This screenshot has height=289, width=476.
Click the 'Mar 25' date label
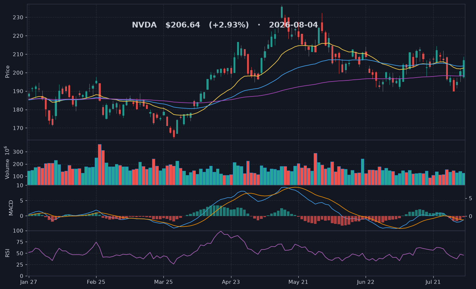pyautogui.click(x=163, y=282)
